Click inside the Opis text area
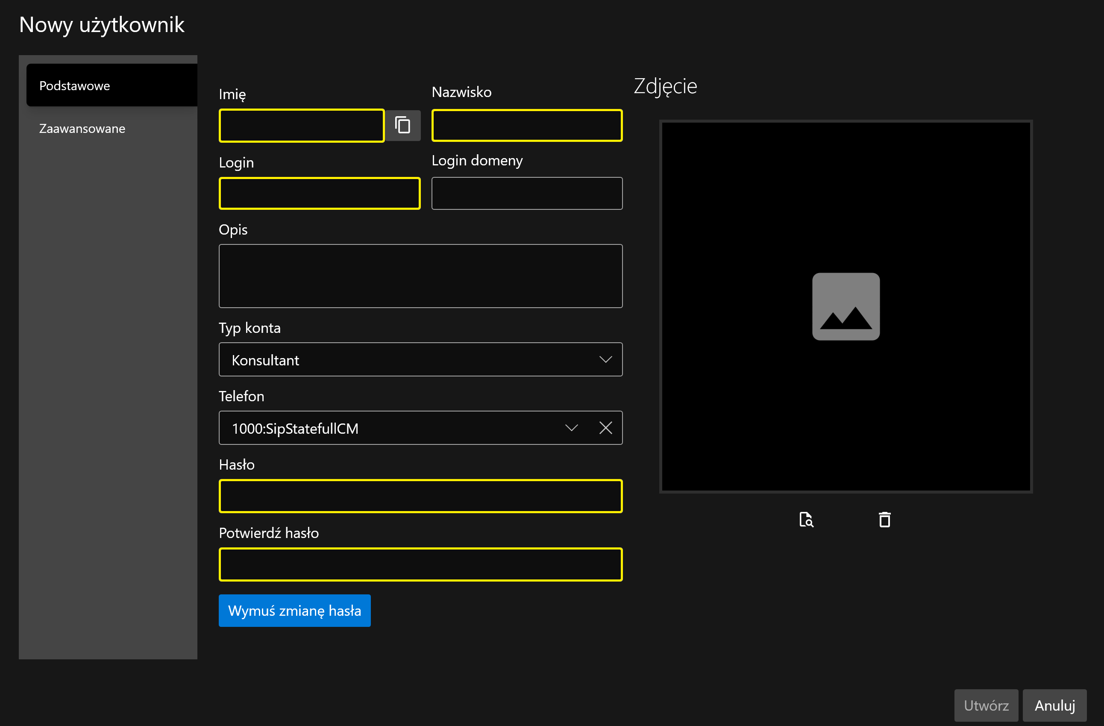 click(420, 276)
